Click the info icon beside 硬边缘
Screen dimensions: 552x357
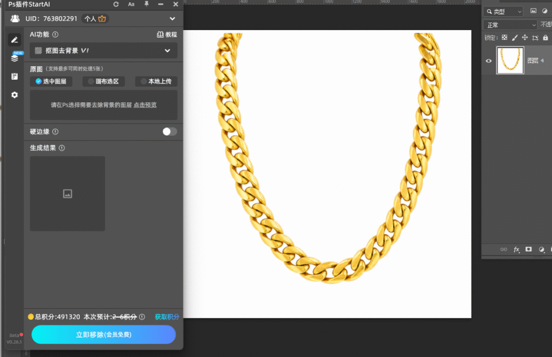pyautogui.click(x=56, y=131)
